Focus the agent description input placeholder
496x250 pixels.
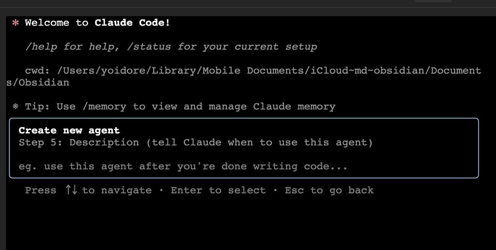(x=183, y=167)
